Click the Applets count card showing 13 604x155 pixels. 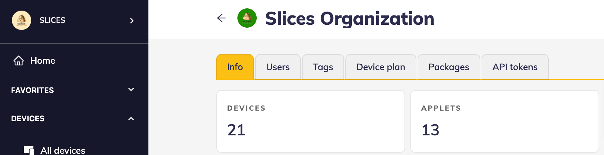504,121
